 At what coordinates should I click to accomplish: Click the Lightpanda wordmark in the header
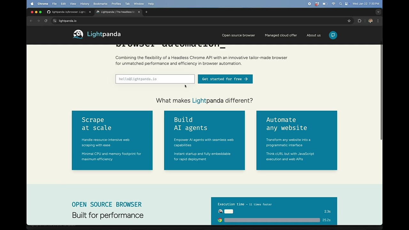point(104,34)
